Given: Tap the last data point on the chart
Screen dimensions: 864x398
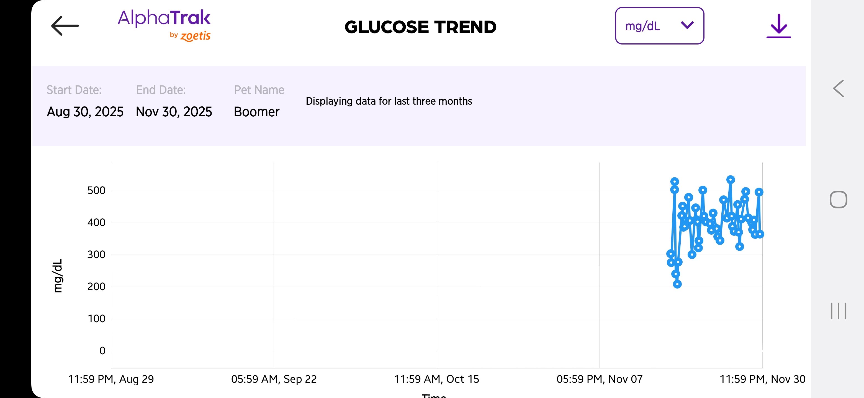Looking at the screenshot, I should (760, 234).
